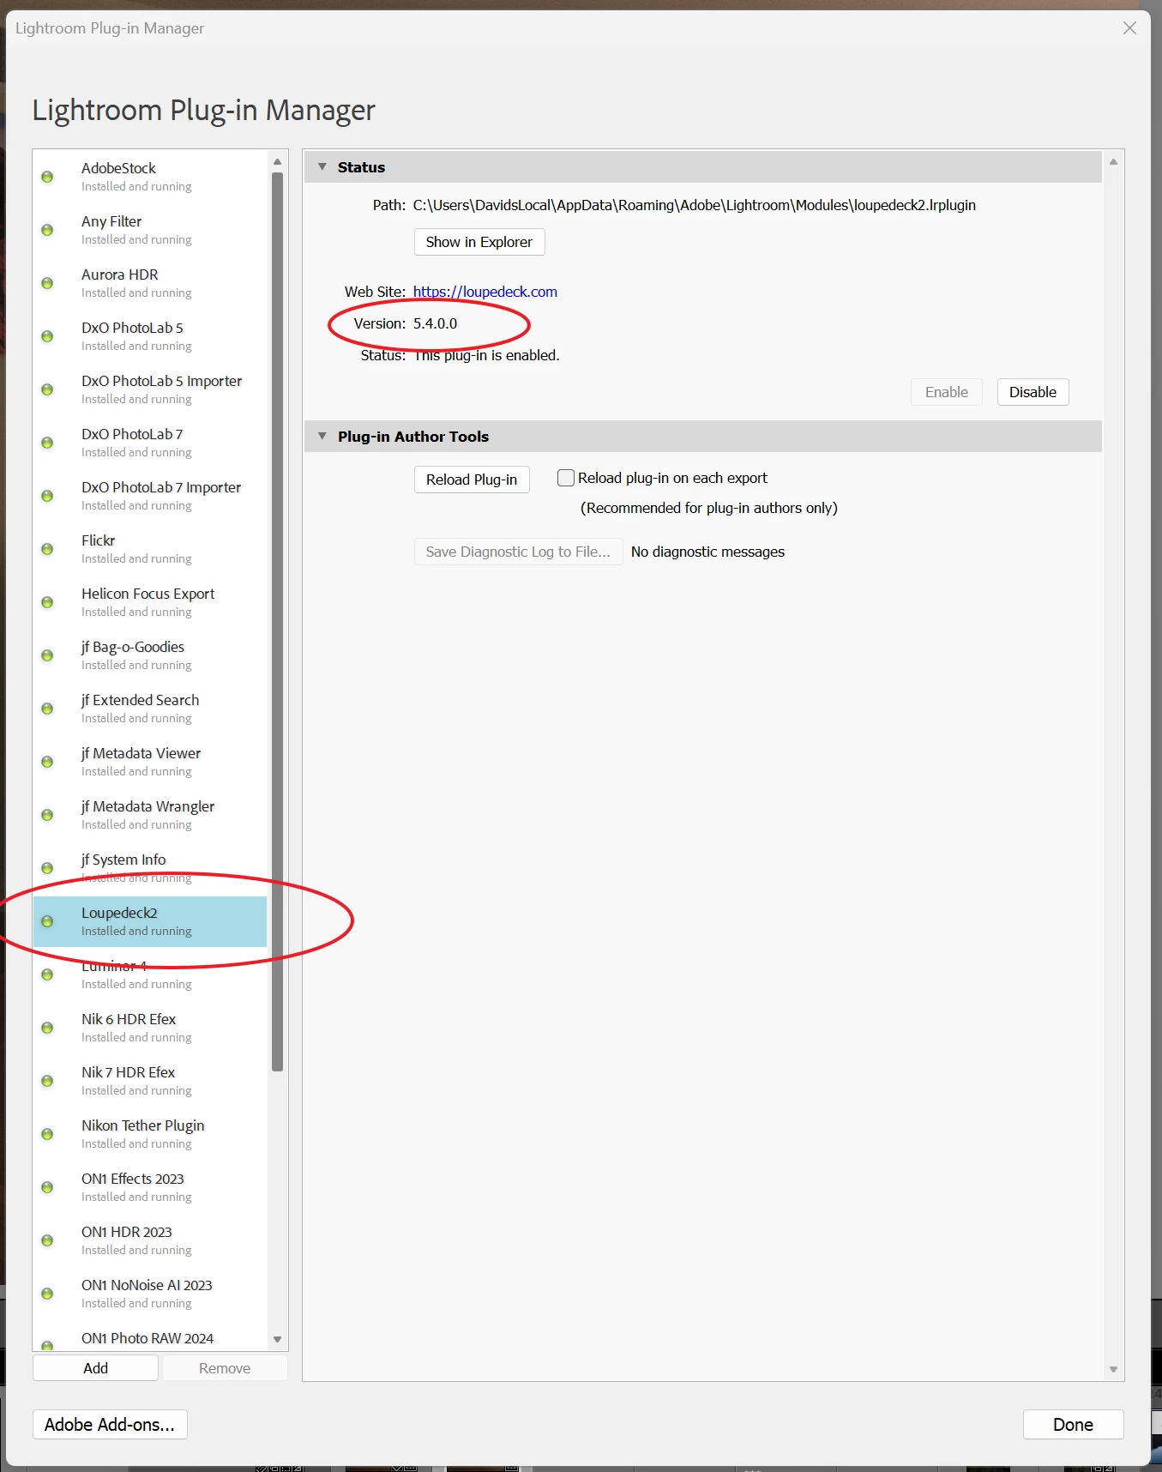
Task: Select Any Filter plug-in entry
Action: (150, 229)
